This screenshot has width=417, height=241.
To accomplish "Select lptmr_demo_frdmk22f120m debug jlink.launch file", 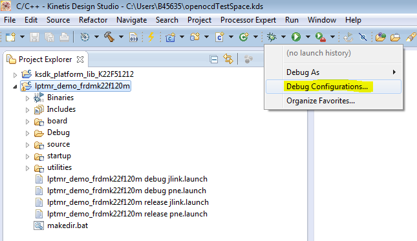I will 127,179.
